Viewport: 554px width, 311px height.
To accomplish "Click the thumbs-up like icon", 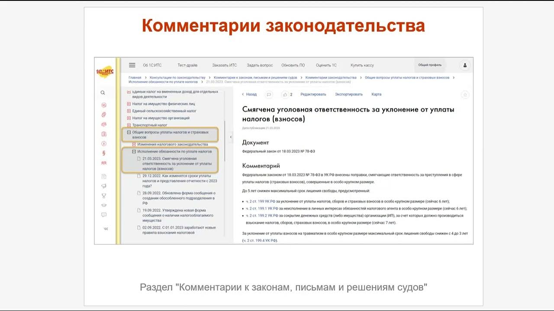I will pyautogui.click(x=285, y=94).
